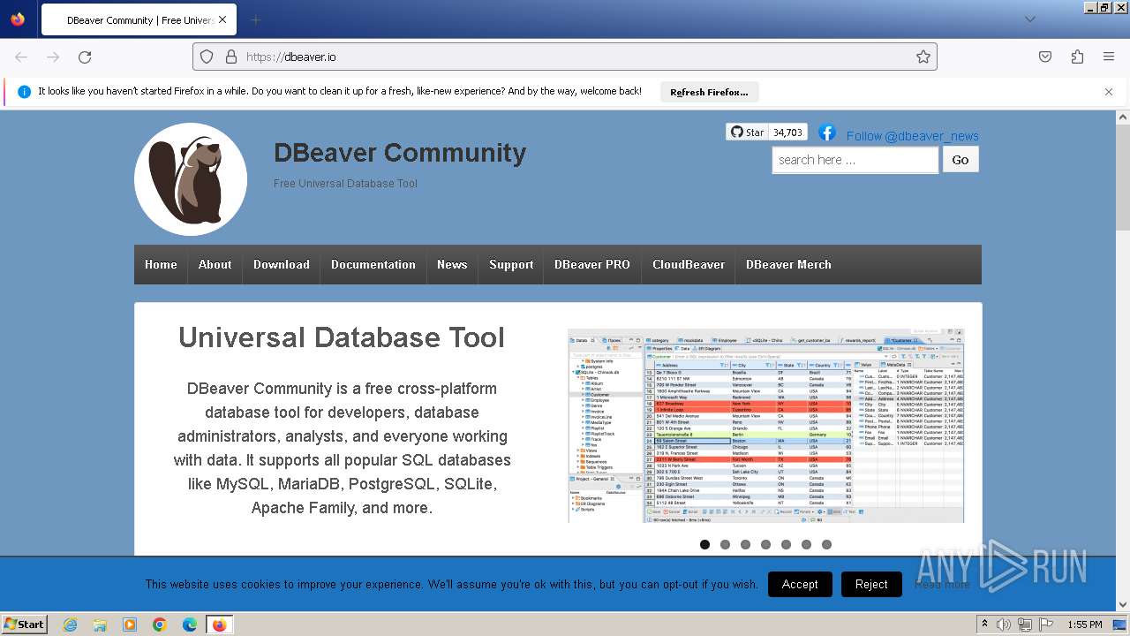Bookmark page with star icon
The width and height of the screenshot is (1130, 636).
[x=923, y=57]
